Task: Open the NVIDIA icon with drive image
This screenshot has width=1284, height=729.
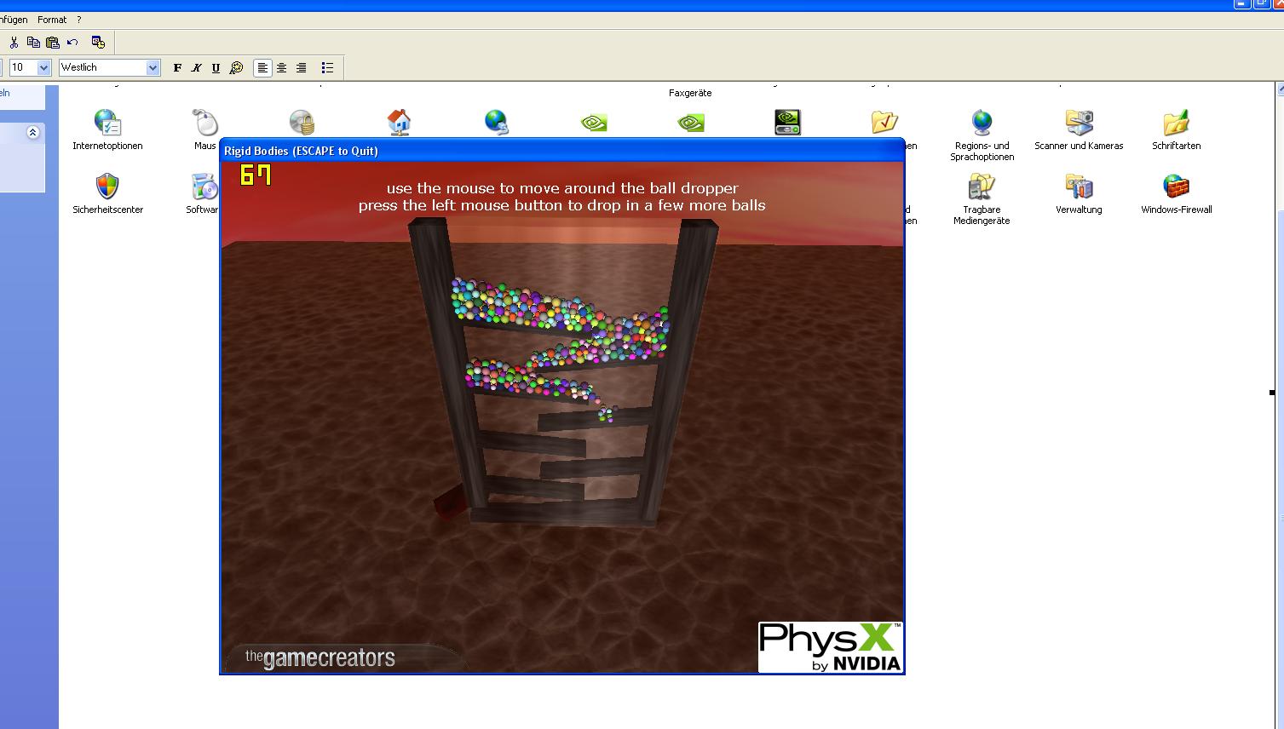Action: point(787,123)
